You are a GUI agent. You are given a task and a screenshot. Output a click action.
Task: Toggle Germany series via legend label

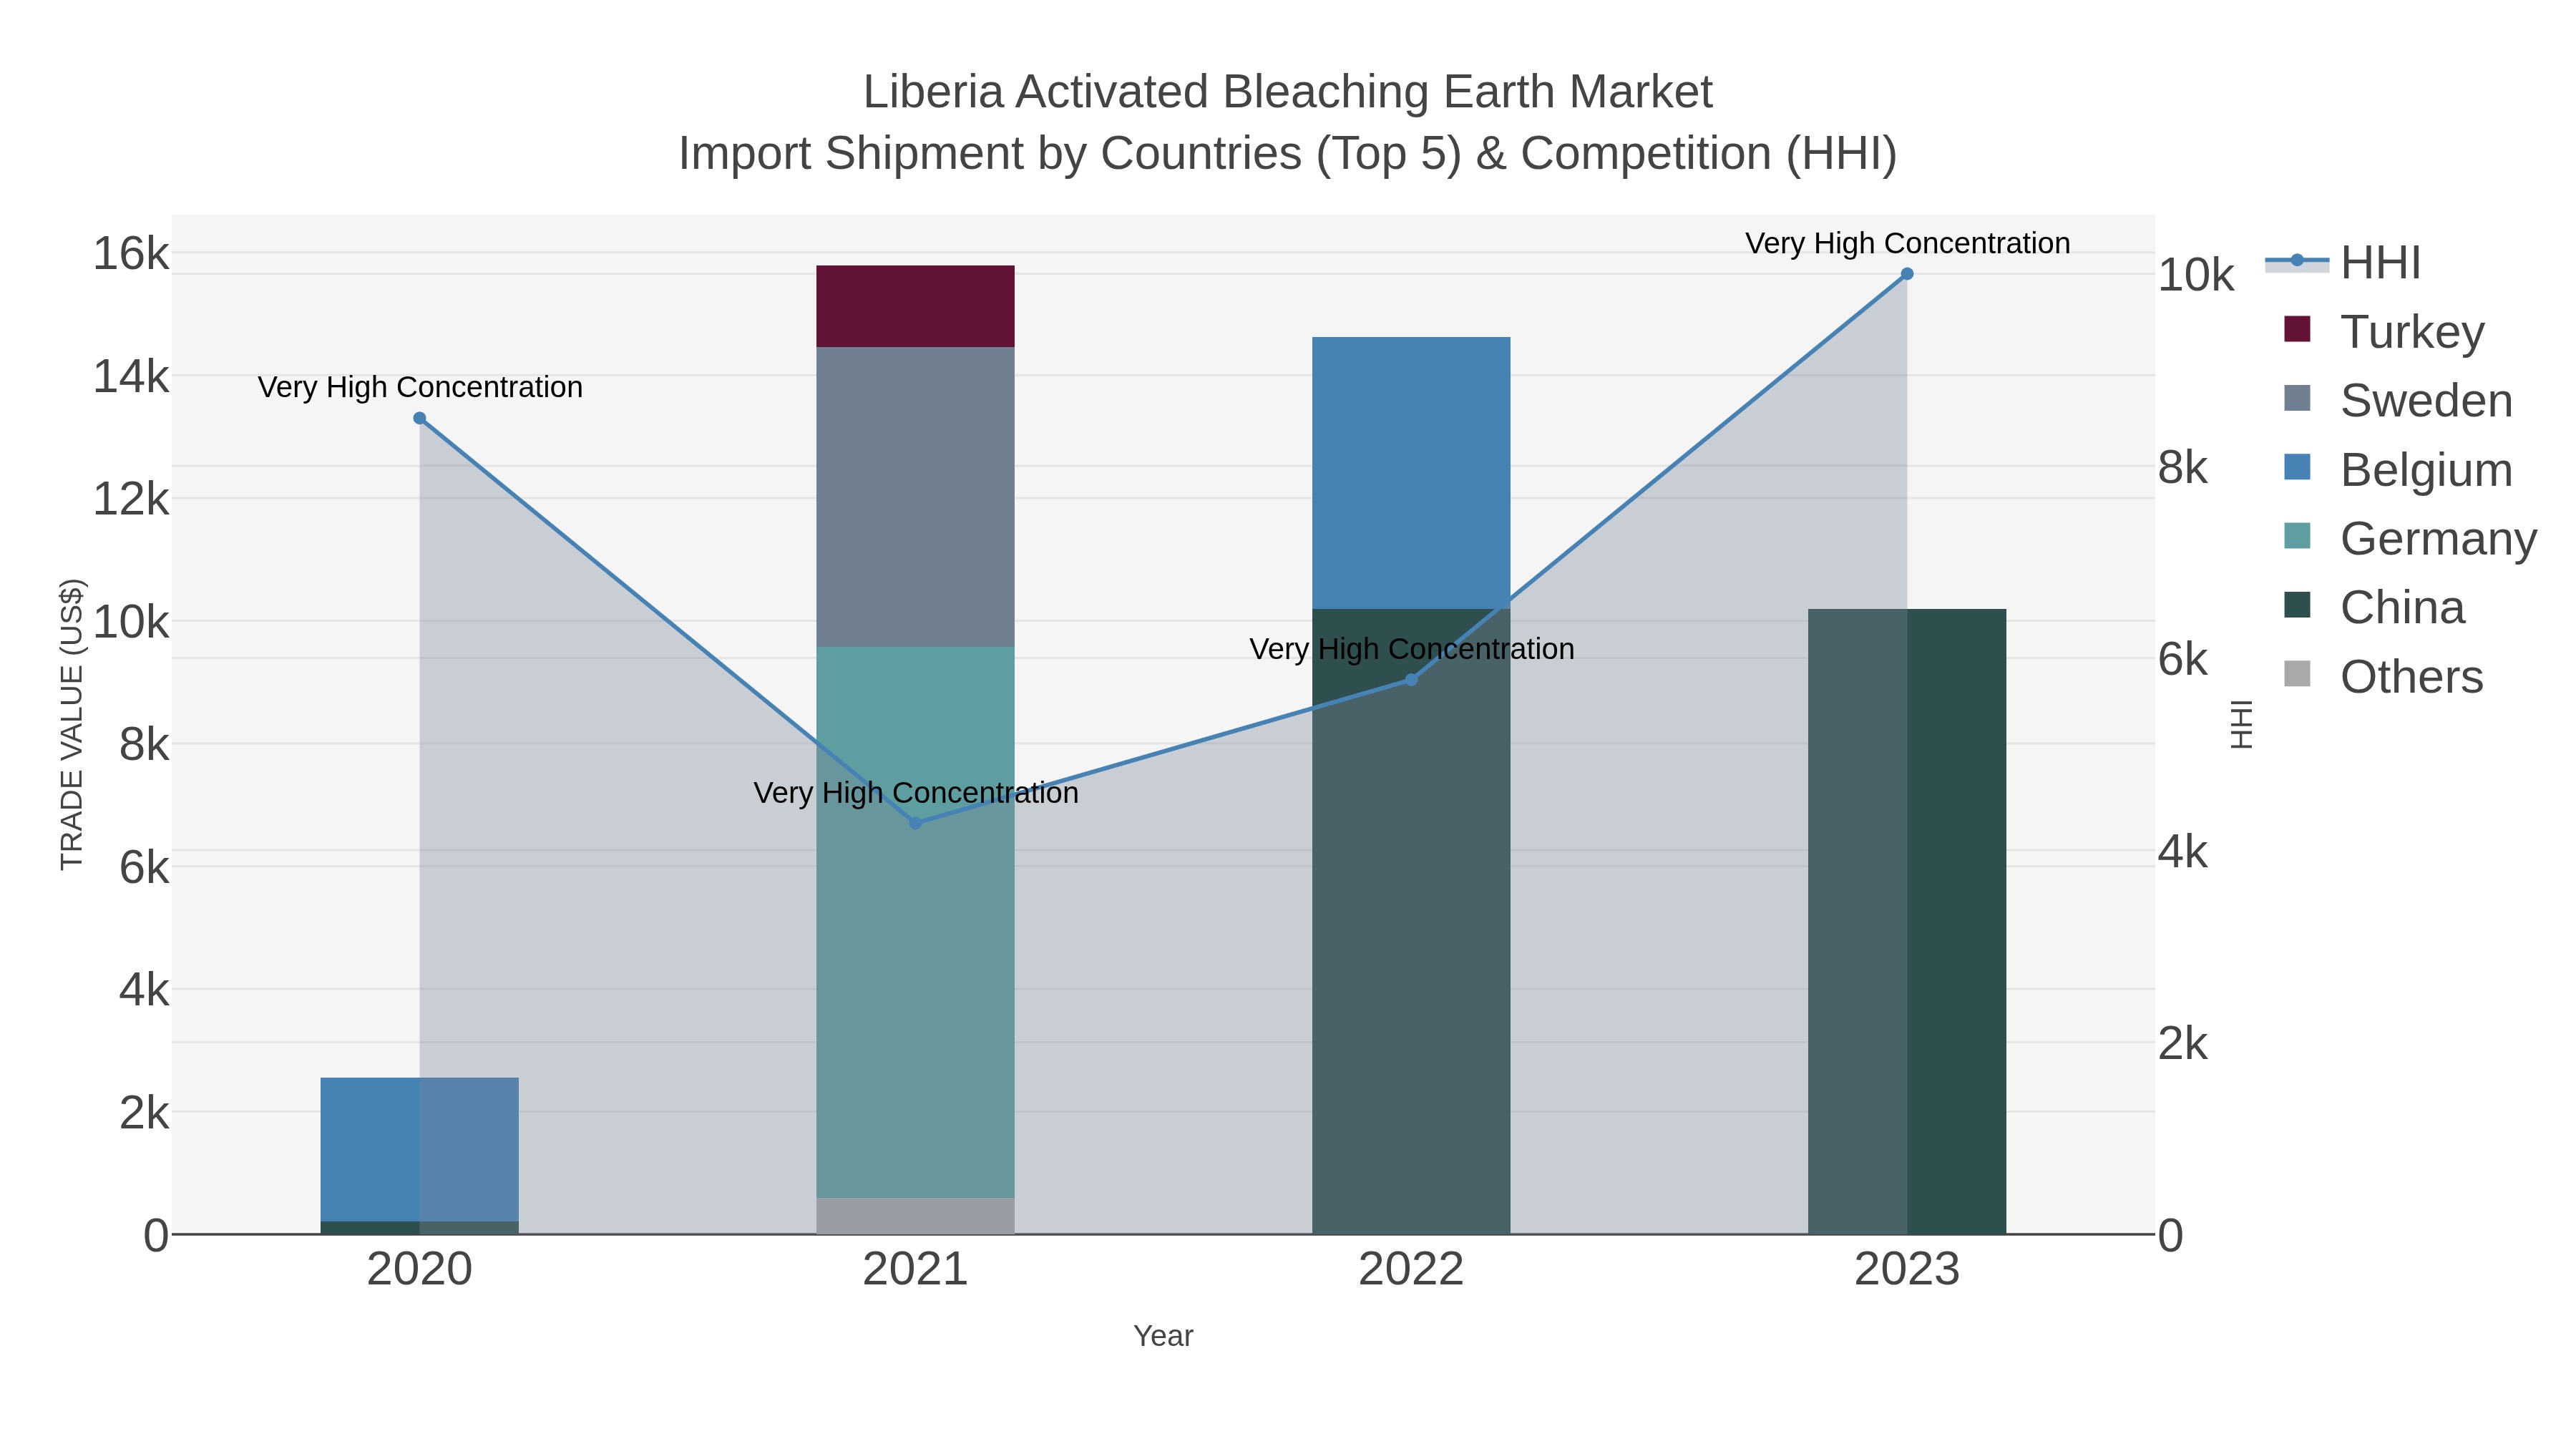click(2438, 539)
